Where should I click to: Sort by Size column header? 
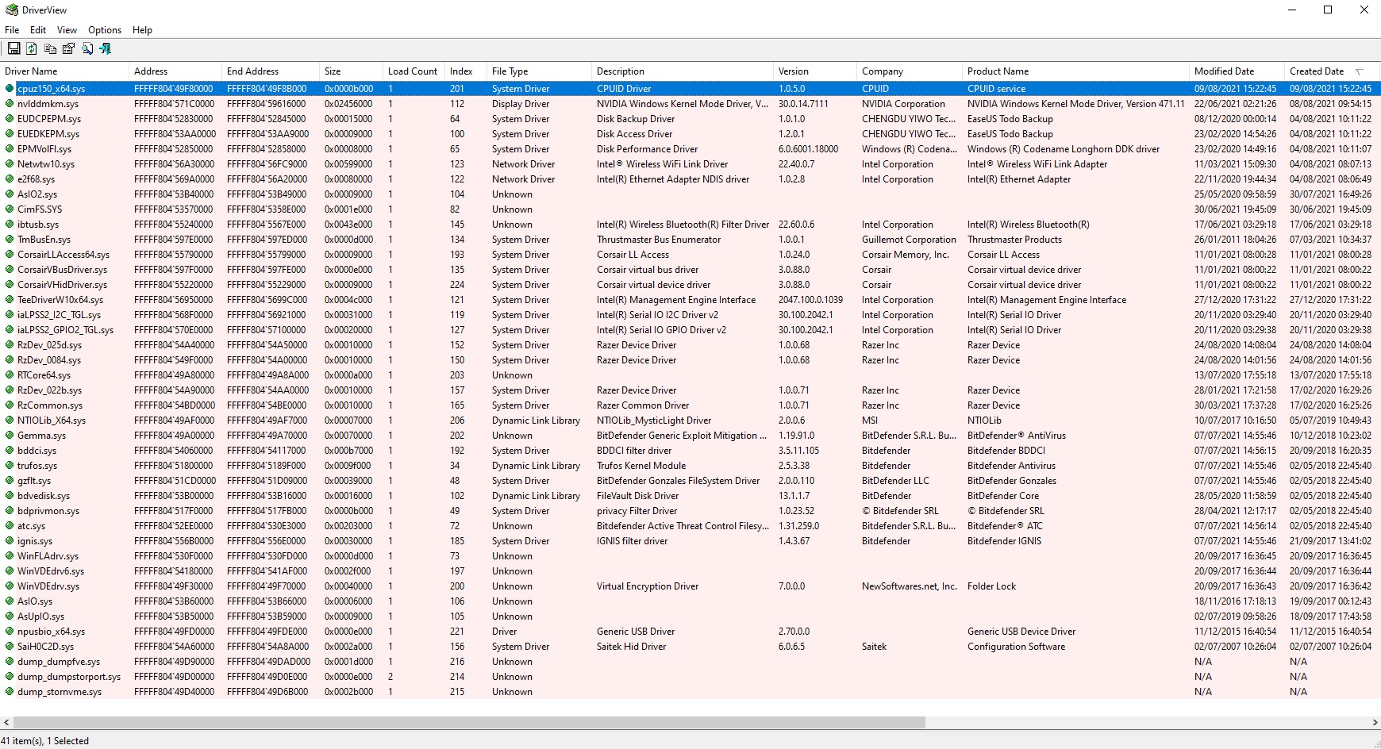pos(351,71)
